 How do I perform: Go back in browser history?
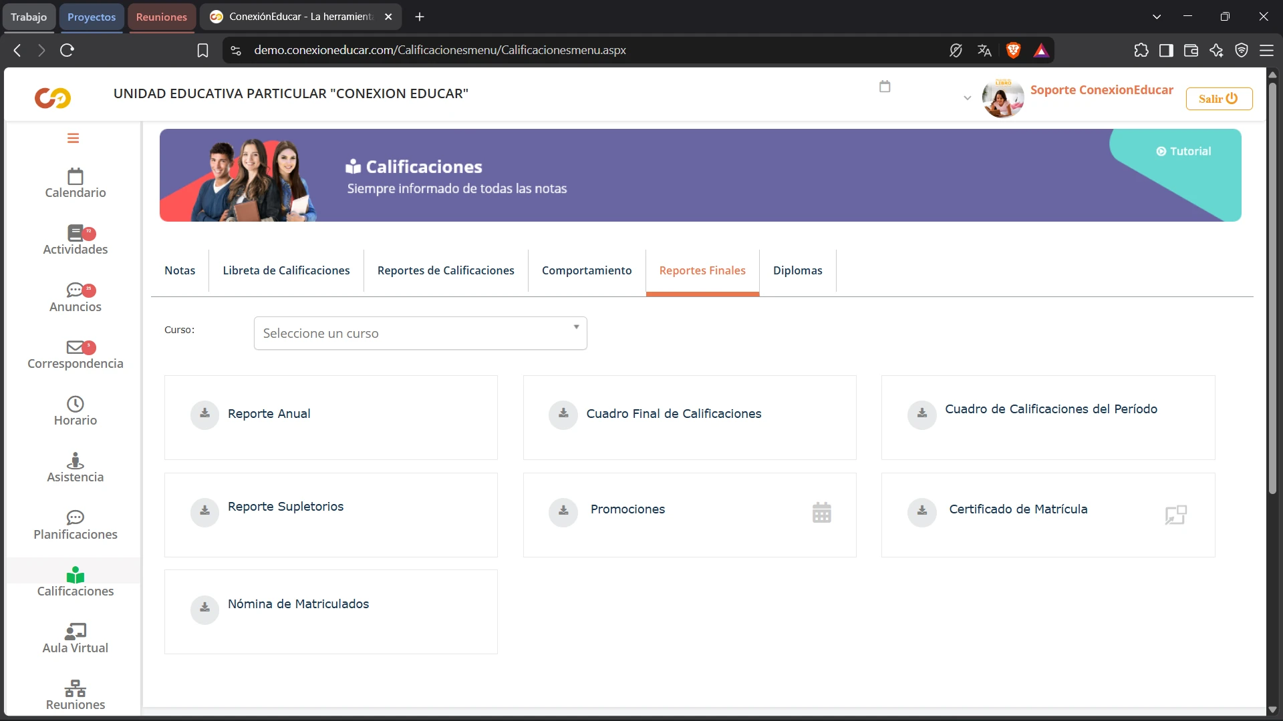click(17, 50)
